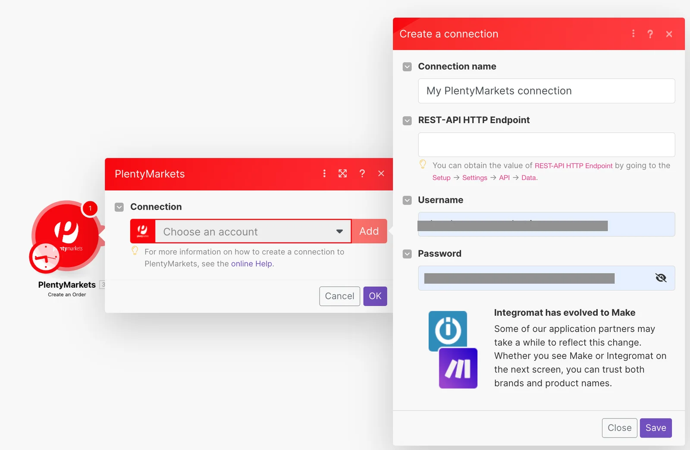Focus the REST-API HTTP Endpoint input field

coord(546,145)
